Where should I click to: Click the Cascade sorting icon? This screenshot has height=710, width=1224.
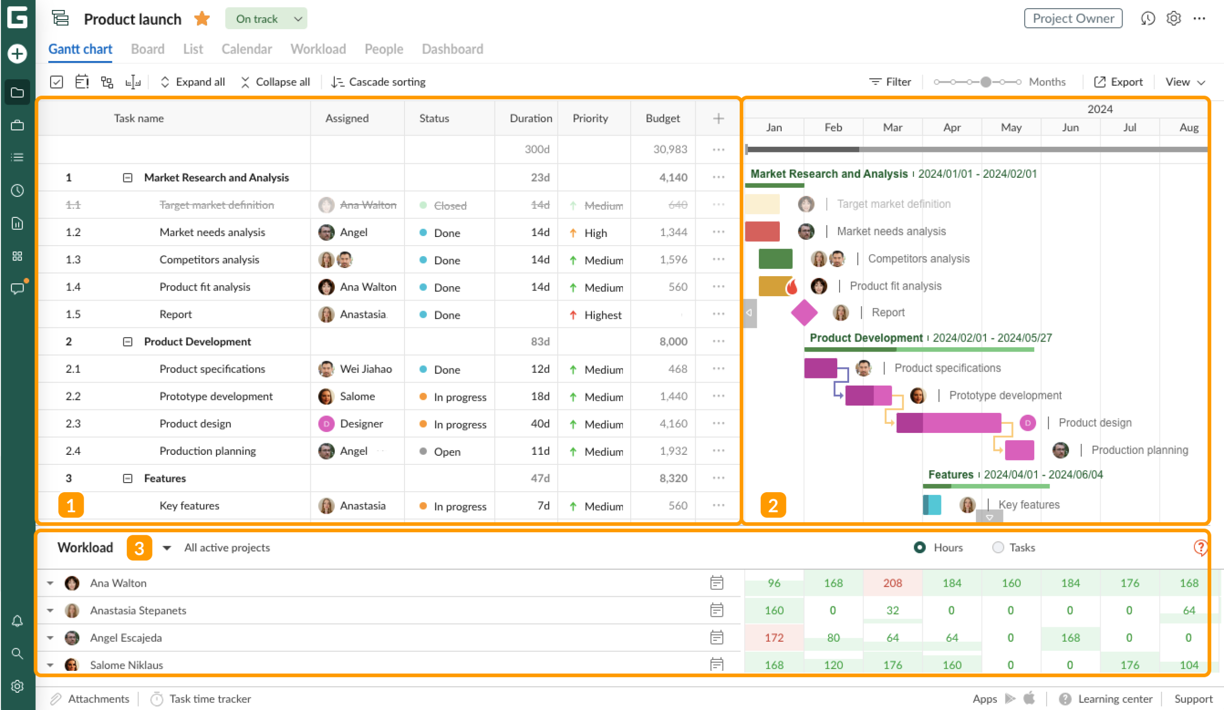pos(337,82)
